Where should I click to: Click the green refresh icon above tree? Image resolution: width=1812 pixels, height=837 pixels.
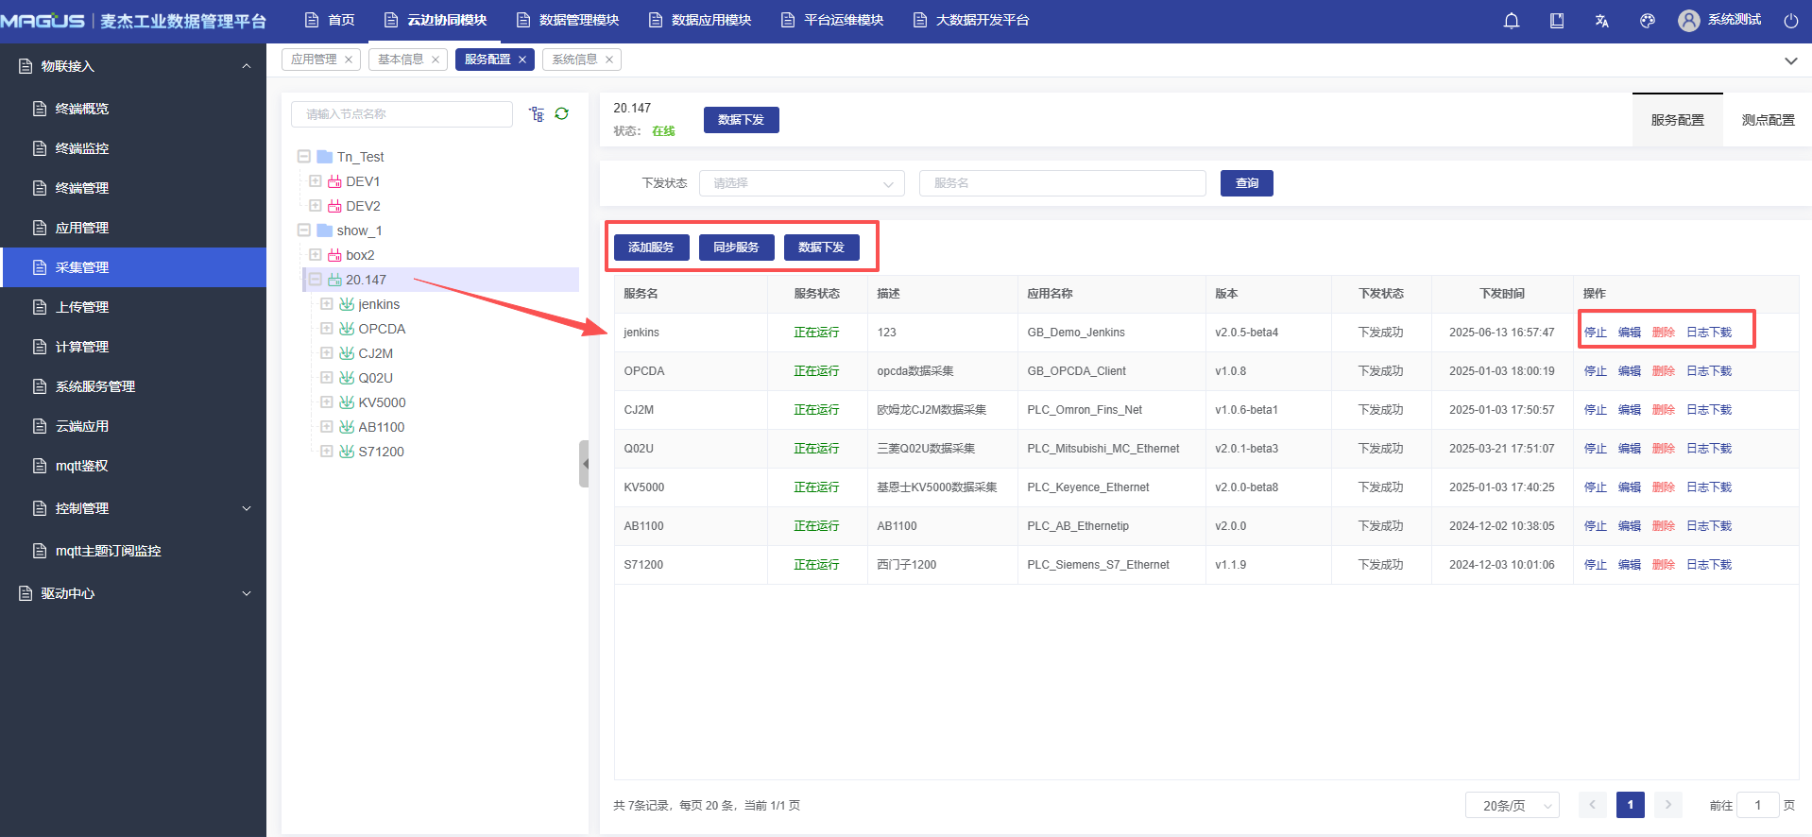[x=562, y=114]
